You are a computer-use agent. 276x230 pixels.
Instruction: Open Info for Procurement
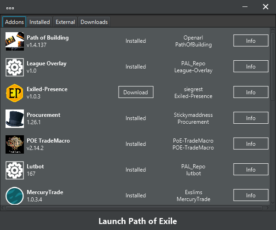[251, 118]
